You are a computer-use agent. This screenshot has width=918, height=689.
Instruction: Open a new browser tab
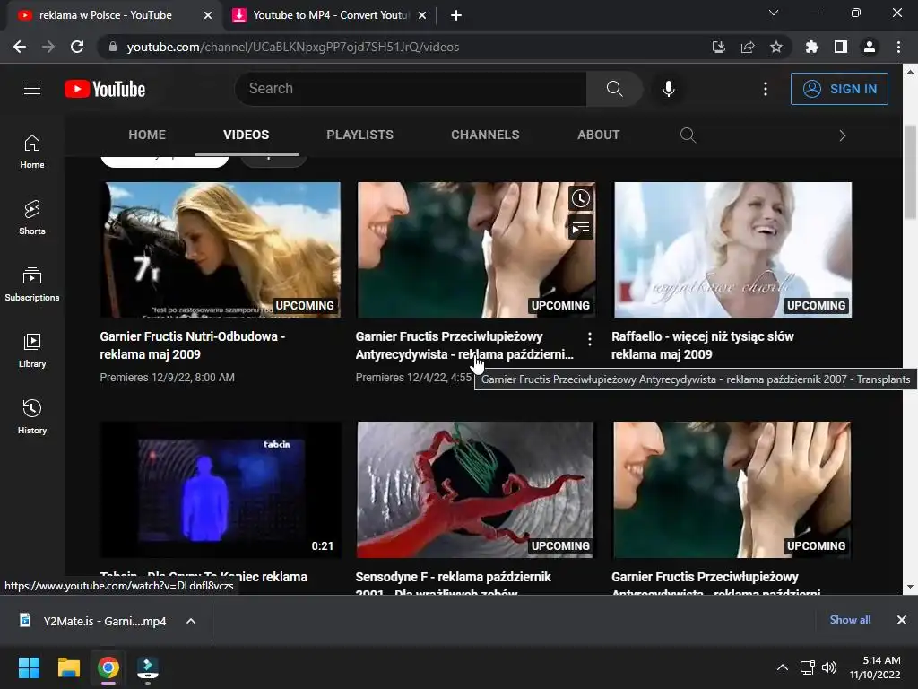(x=456, y=15)
